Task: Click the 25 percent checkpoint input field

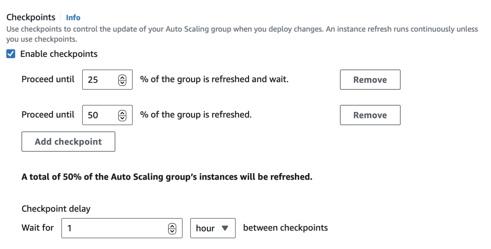Action: [x=99, y=80]
